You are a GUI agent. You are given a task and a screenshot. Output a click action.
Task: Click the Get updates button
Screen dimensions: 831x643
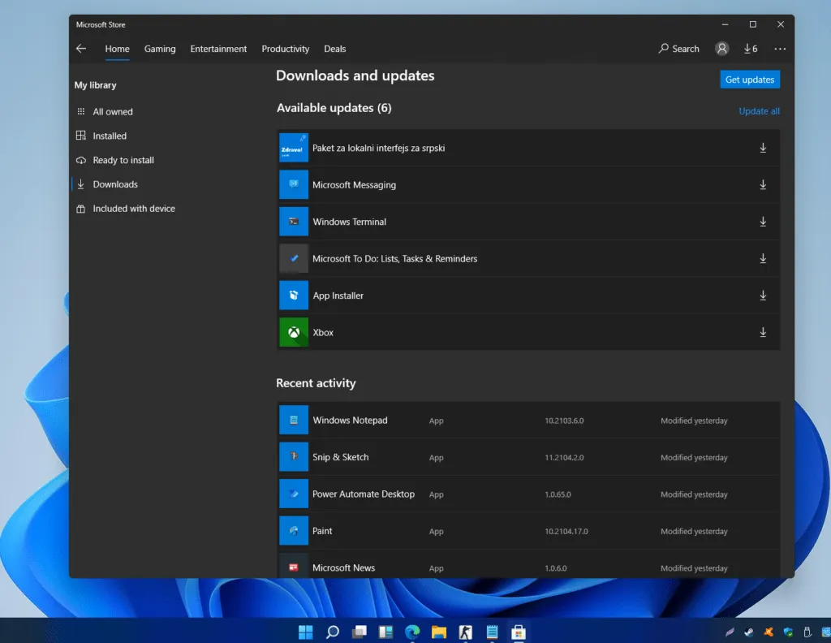pos(749,80)
